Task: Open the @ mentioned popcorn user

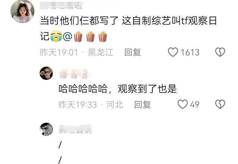Action: [85, 36]
